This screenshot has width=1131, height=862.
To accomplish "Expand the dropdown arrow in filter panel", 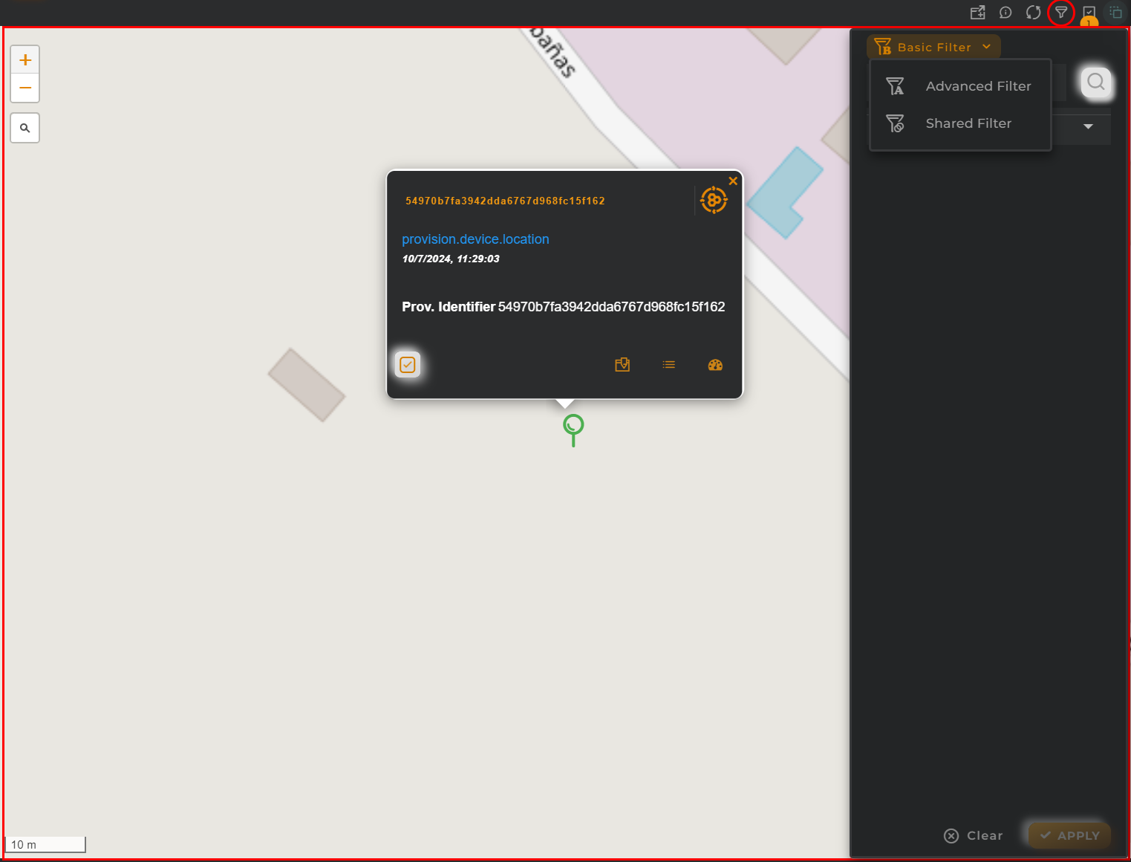I will [x=1088, y=126].
